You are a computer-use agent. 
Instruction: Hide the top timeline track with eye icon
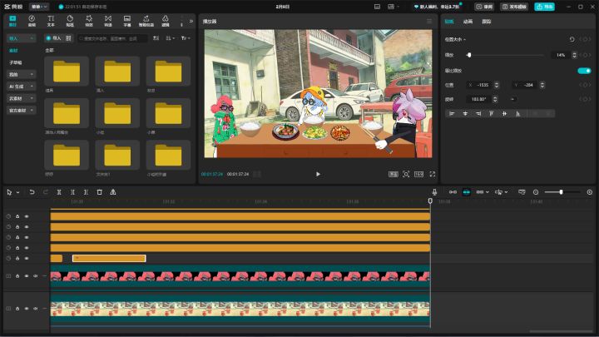tap(26, 216)
